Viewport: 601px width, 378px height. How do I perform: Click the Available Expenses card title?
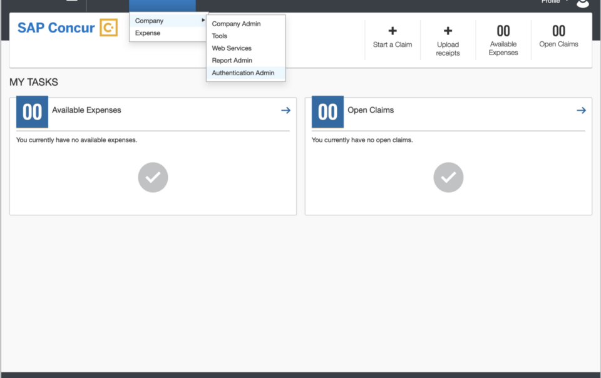(86, 110)
